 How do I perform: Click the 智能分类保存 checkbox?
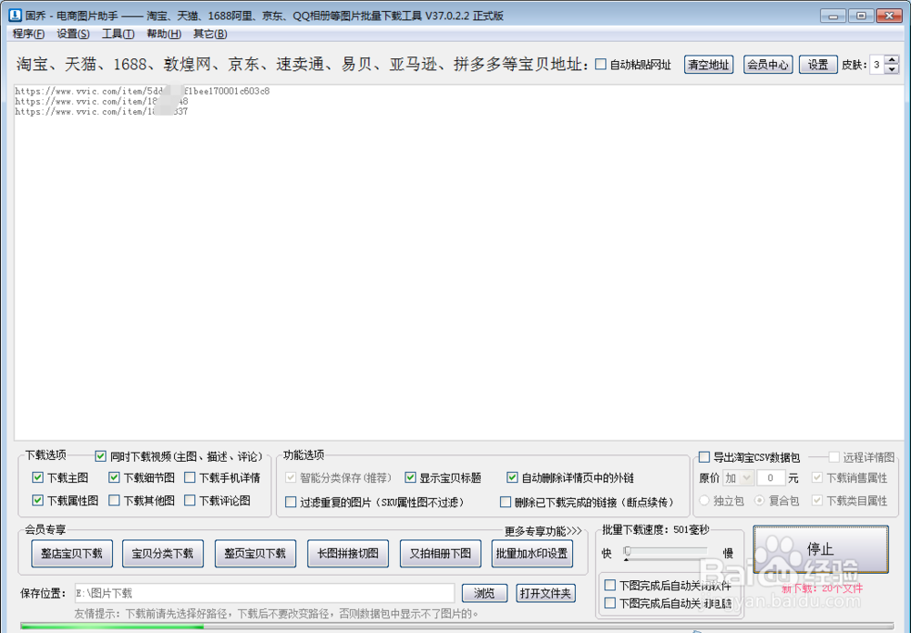291,477
